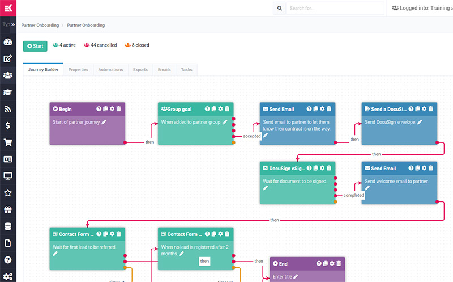Delete the Send a DocuSign node
This screenshot has width=453, height=282.
pyautogui.click(x=431, y=109)
